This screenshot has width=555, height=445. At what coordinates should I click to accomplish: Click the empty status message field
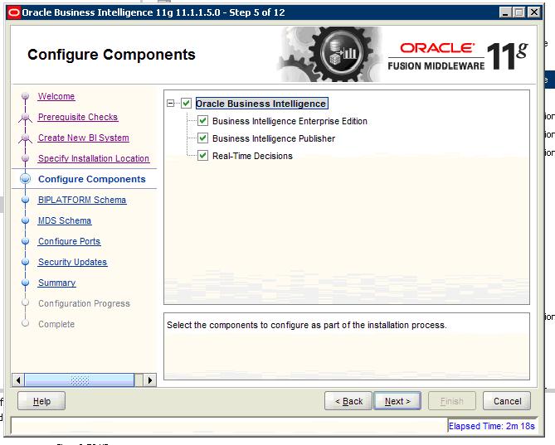pyautogui.click(x=229, y=426)
